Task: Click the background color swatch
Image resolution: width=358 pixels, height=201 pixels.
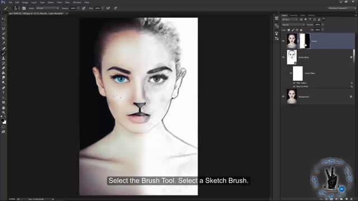Action: point(5,122)
